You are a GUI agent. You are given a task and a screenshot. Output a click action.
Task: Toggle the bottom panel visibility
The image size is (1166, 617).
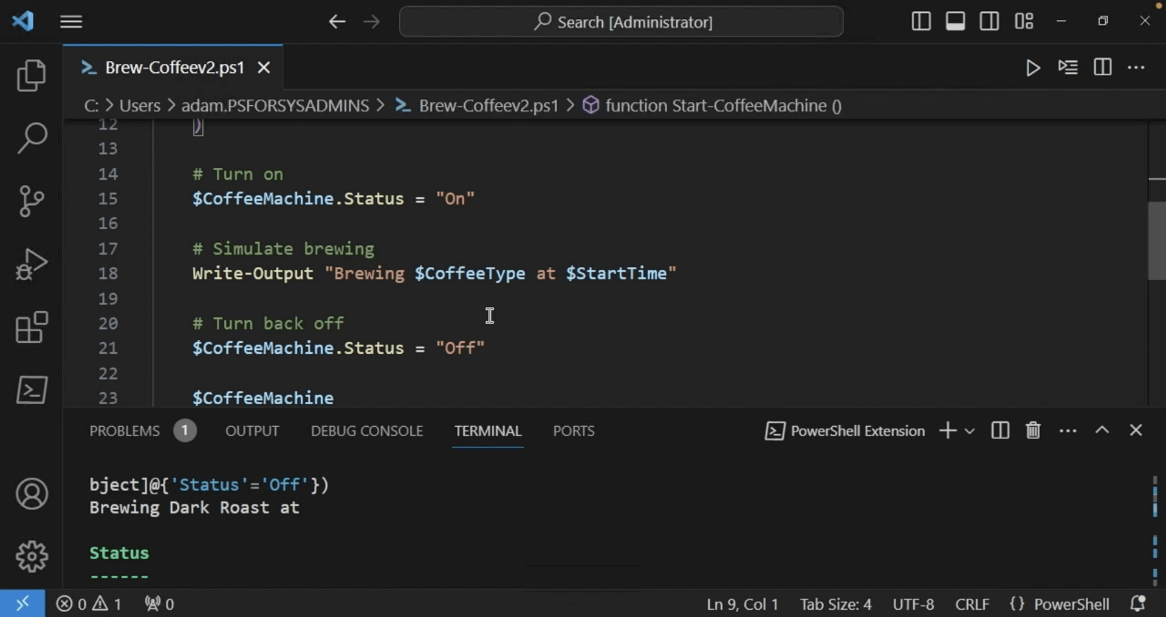(x=955, y=21)
